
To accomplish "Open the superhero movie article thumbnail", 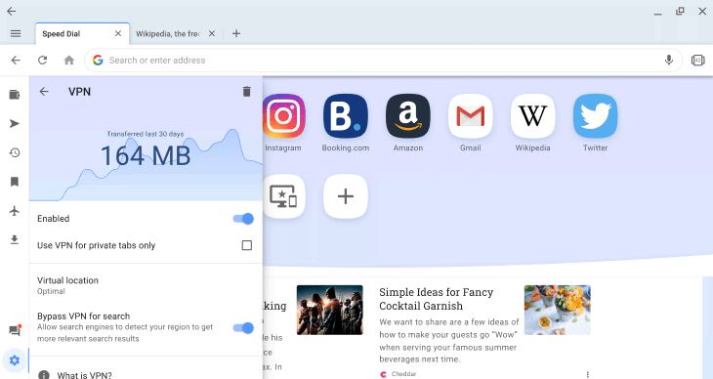I will click(x=330, y=310).
